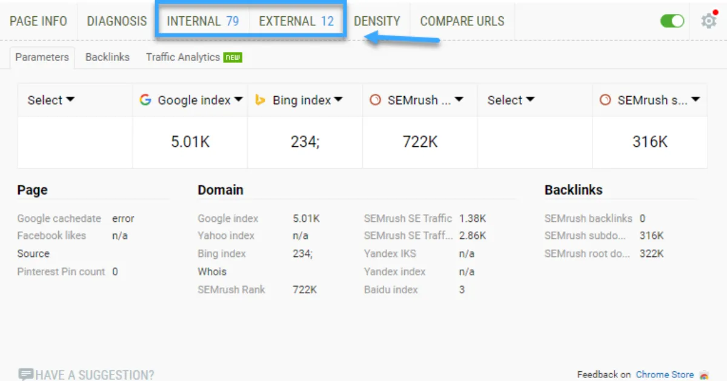The image size is (727, 381).
Task: Click the 5.01K value in the table
Action: coord(190,142)
